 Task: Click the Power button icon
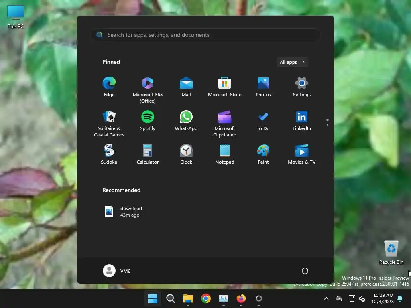click(x=305, y=271)
